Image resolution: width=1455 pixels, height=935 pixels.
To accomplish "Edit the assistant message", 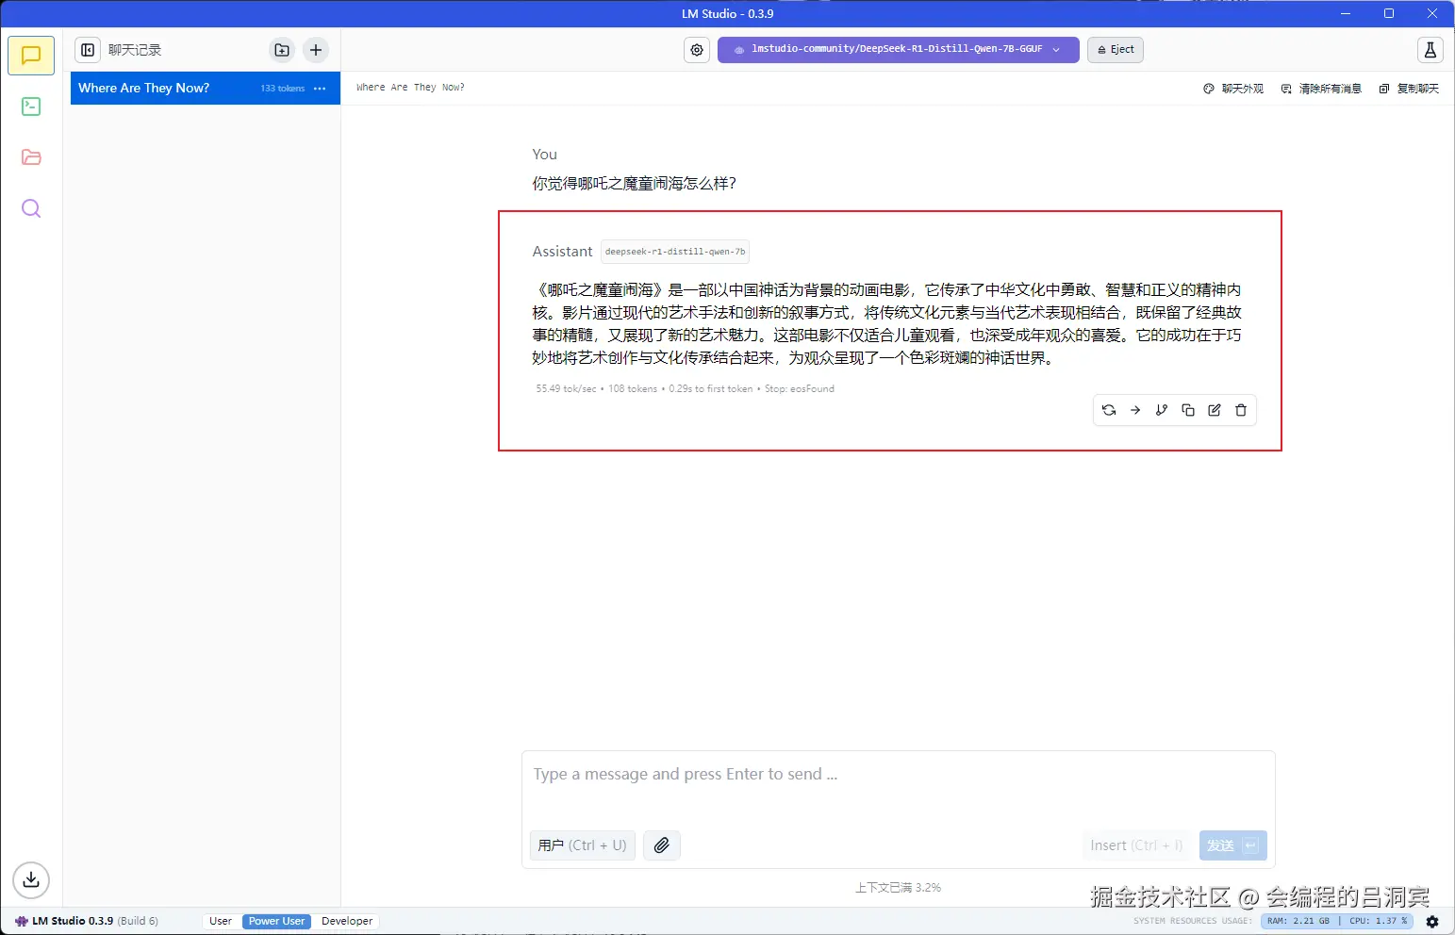I will (1214, 410).
